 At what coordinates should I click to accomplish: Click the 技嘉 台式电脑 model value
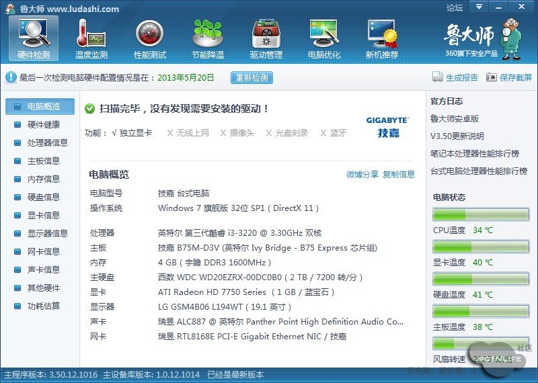184,194
